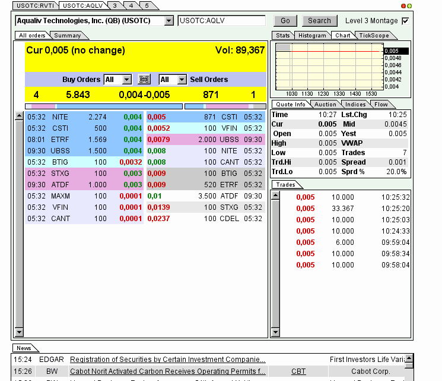Click the Cabot Corp. company name
Image resolution: width=442 pixels, height=381 pixels.
pos(370,371)
